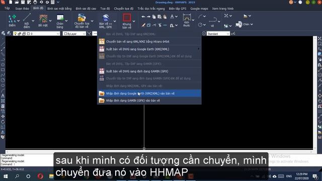Expand Chèn insert dropdown arrow

coord(252,24)
